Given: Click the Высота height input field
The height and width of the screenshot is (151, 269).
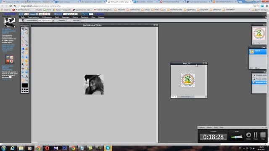Looking at the screenshot, I should tap(83, 21).
